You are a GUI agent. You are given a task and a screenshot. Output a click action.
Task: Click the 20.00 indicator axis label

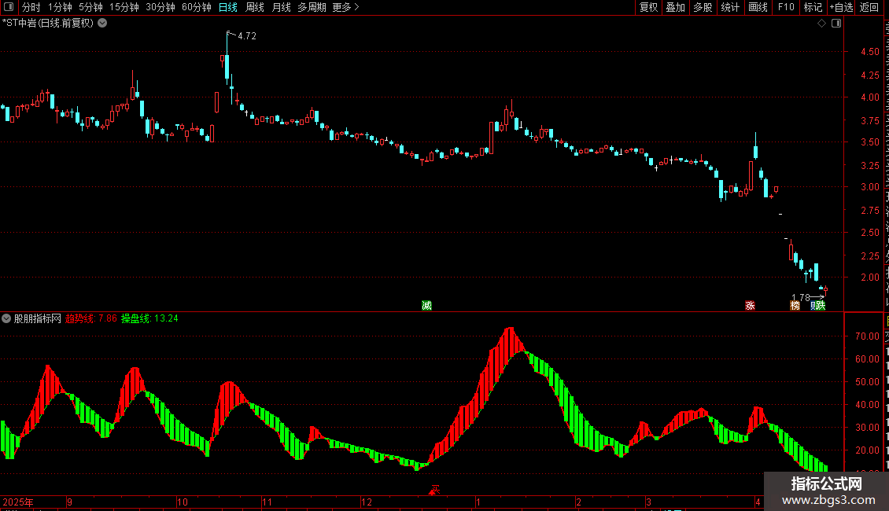coord(867,450)
